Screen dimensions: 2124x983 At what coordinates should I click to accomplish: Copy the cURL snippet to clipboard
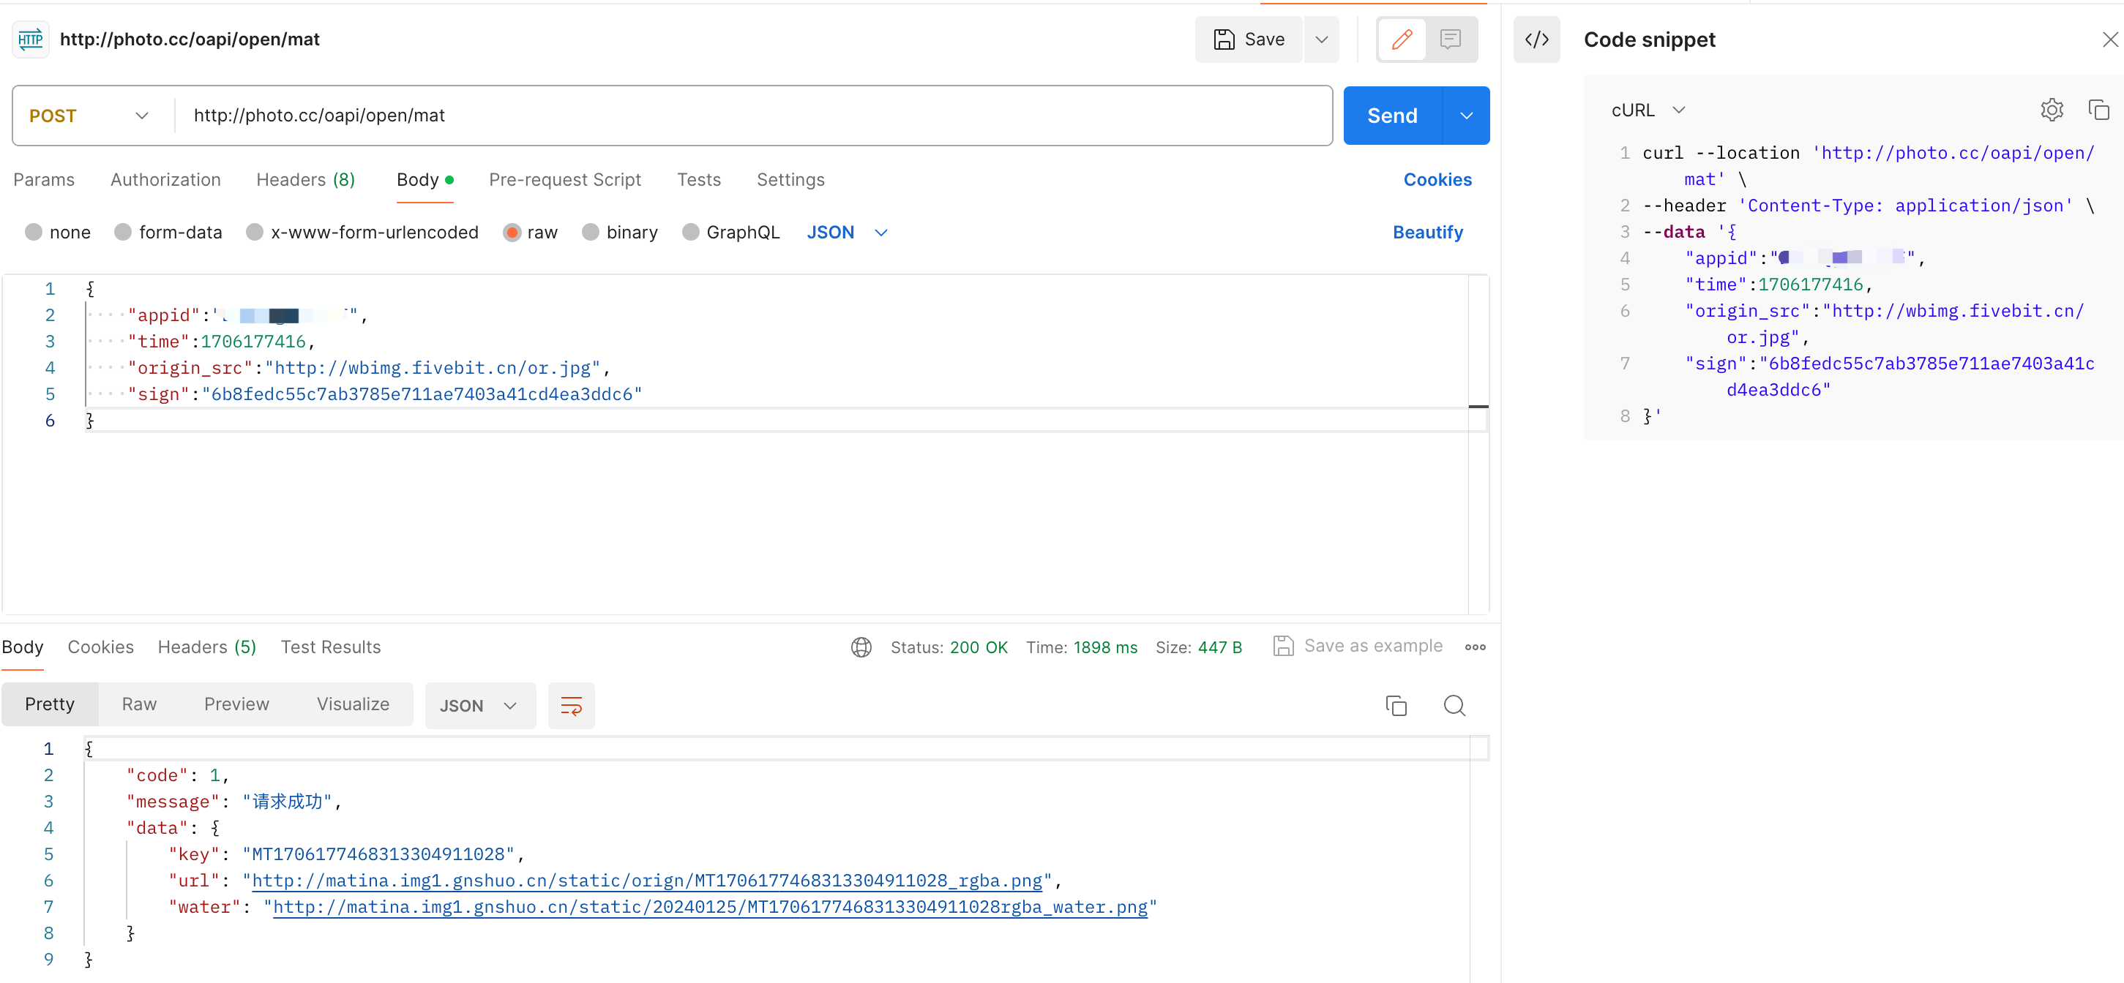[x=2098, y=110]
